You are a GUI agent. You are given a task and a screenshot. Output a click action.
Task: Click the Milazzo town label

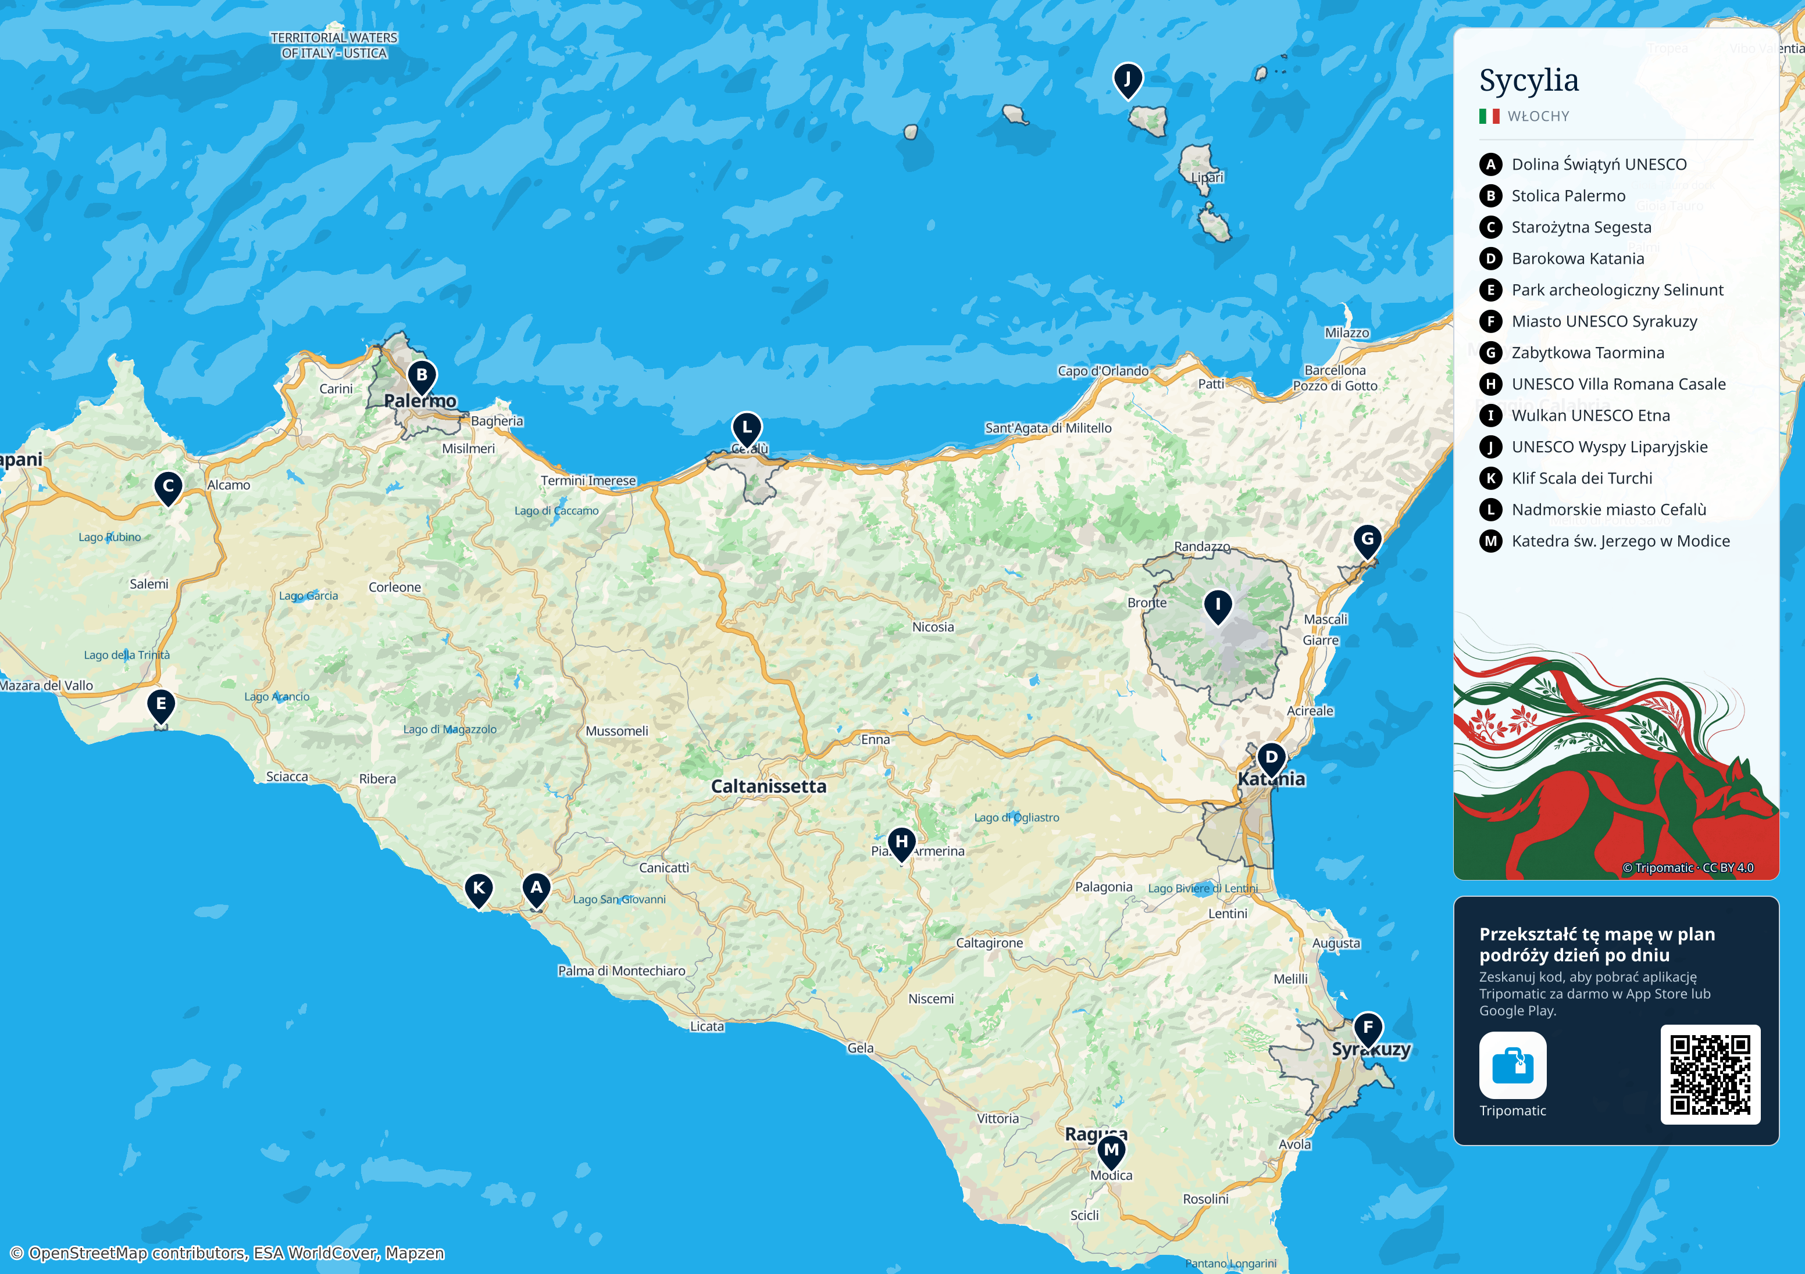[x=1347, y=333]
